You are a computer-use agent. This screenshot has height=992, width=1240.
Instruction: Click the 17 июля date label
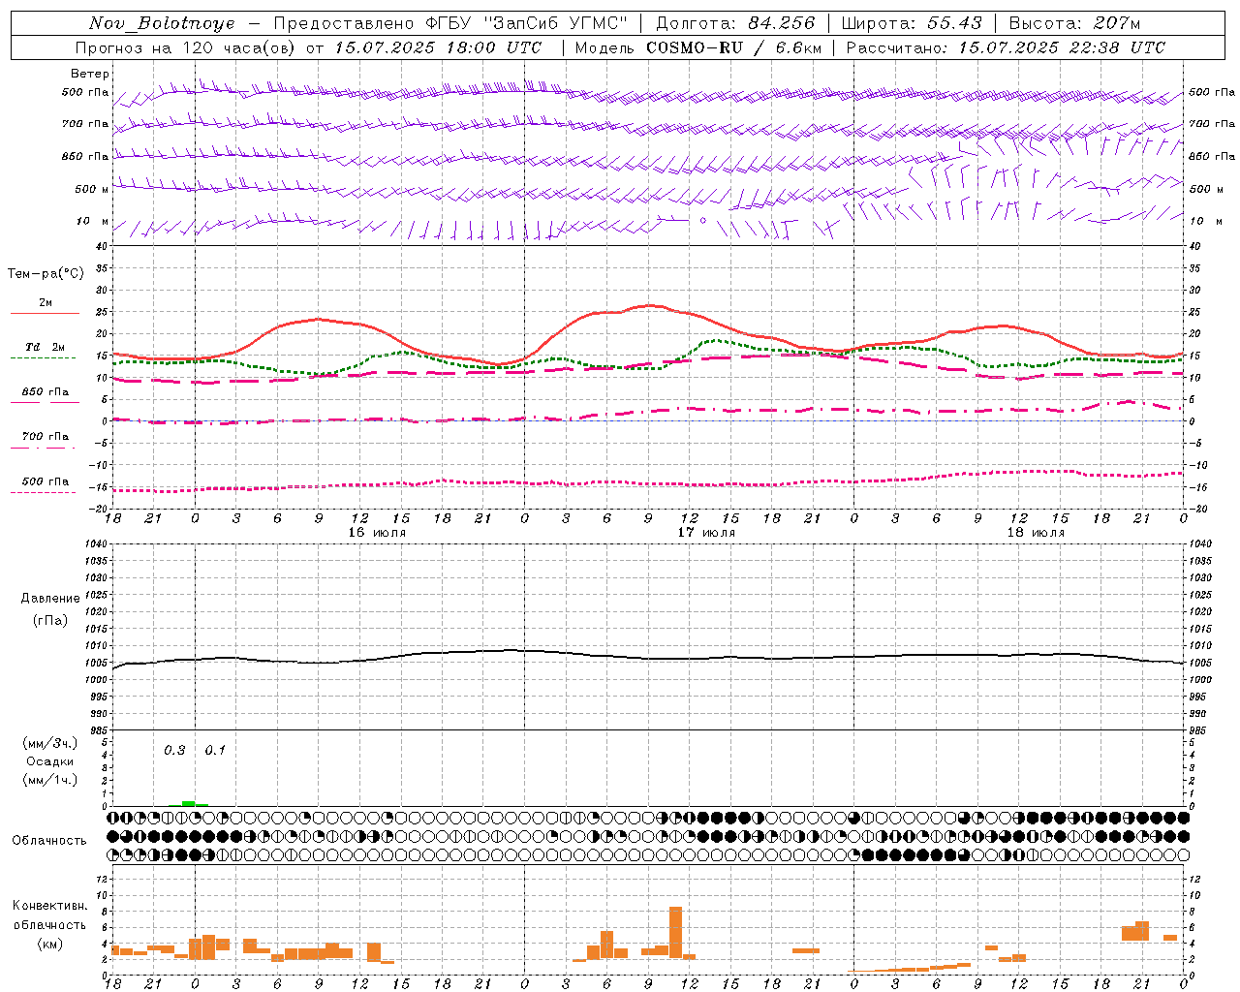tap(706, 533)
